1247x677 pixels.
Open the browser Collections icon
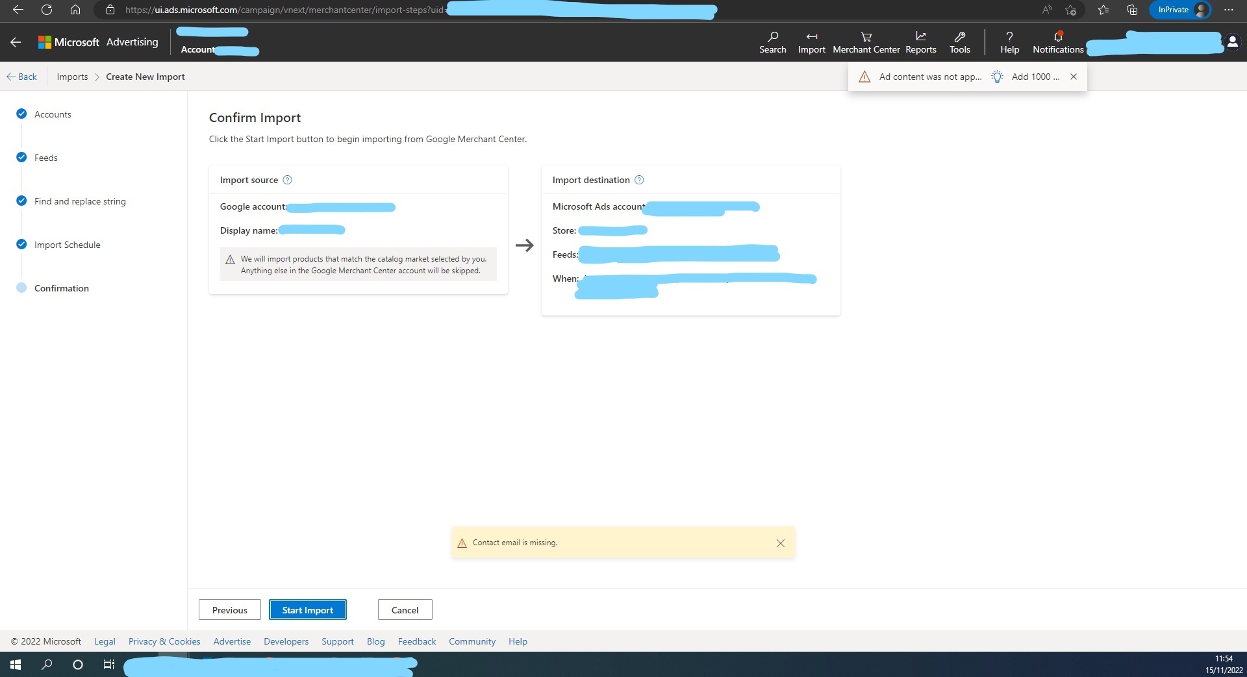(1132, 10)
